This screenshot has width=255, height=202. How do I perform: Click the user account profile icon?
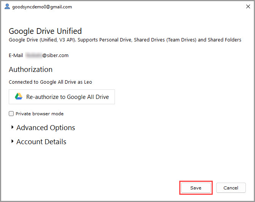tap(7, 6)
